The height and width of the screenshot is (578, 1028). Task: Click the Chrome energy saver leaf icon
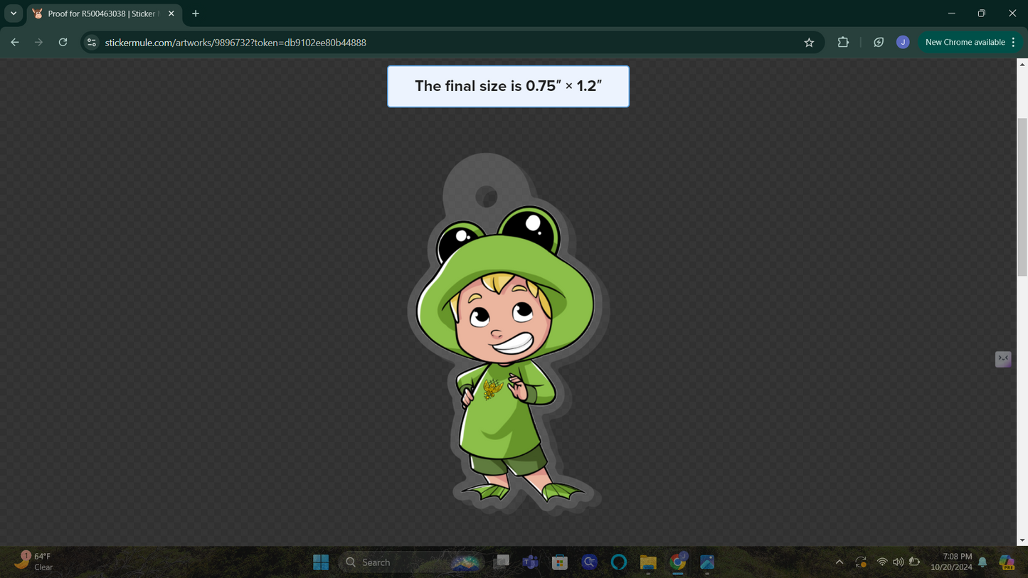tap(879, 42)
